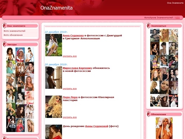This screenshot has height=139, width=185.
Task: Click the ornament icon beside 'Она знаменита'
Action: pos(4,26)
